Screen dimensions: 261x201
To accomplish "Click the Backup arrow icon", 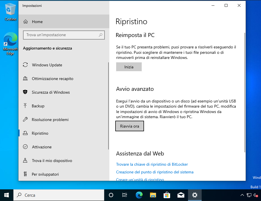I will 26,106.
